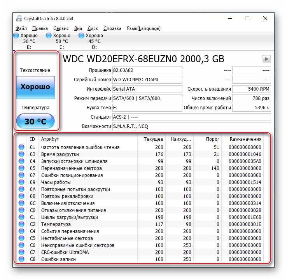Click the Порог column header
Image resolution: width=287 pixels, height=280 pixels.
(207, 139)
